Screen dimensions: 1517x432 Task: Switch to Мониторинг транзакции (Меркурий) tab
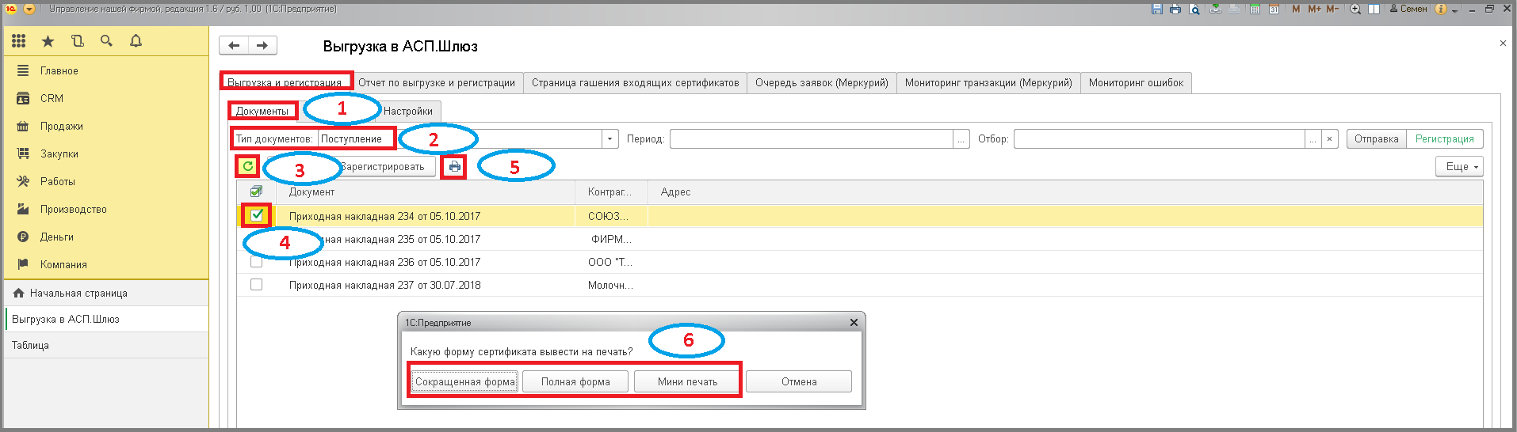coord(988,82)
